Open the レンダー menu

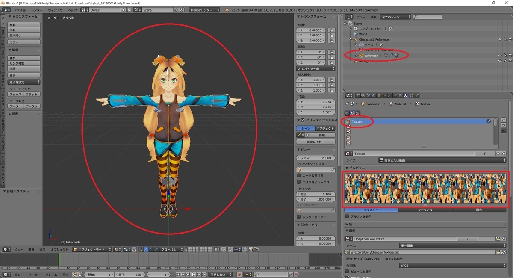[x=37, y=9]
